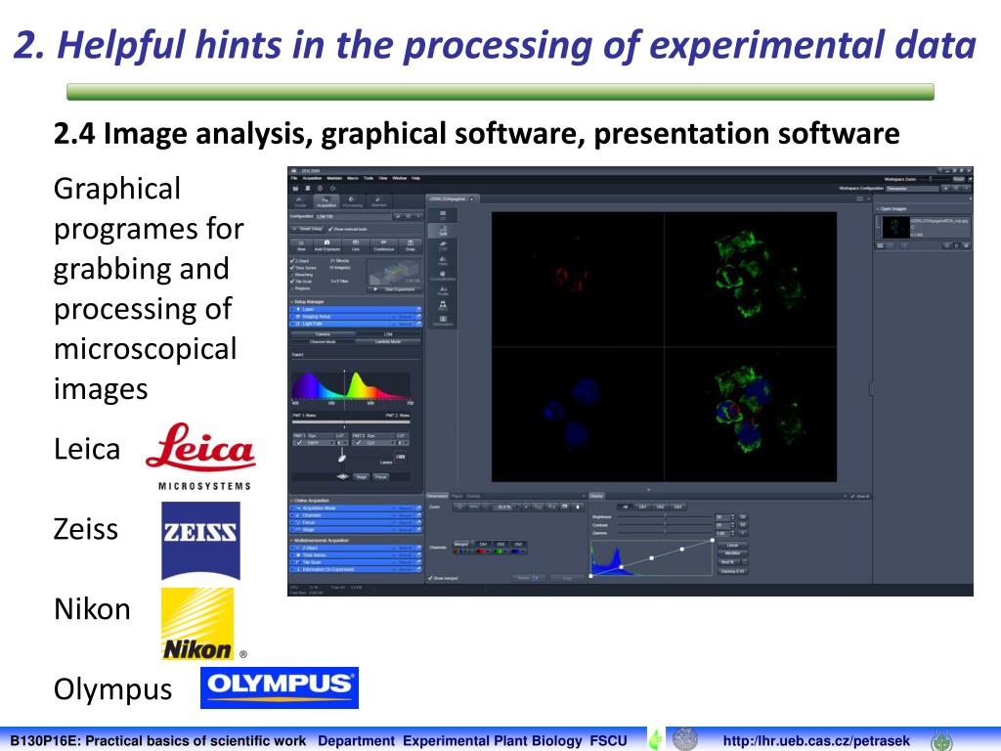Image resolution: width=1001 pixels, height=751 pixels.
Task: Click the save disk toolbar icon
Action: tap(308, 188)
